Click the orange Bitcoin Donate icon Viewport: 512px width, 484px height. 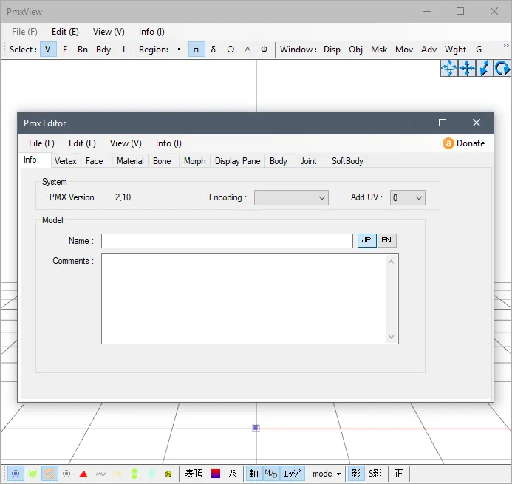(x=448, y=143)
